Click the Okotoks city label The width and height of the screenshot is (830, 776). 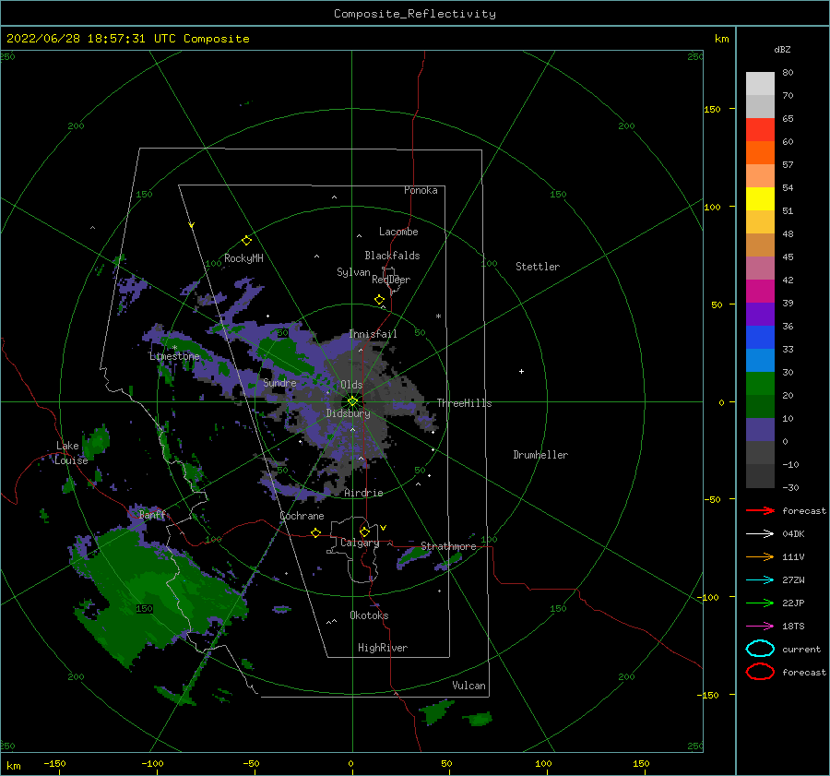[369, 615]
